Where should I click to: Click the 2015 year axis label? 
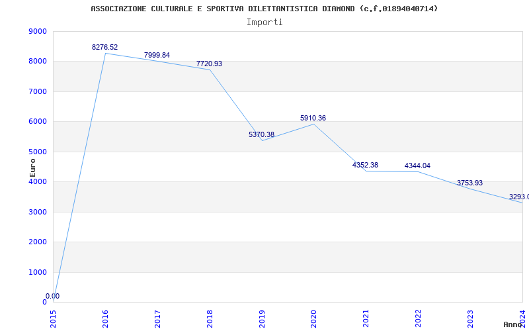(53, 319)
